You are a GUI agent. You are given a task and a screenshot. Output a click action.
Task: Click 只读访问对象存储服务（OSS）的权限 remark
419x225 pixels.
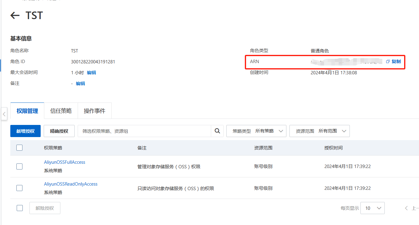click(176, 188)
